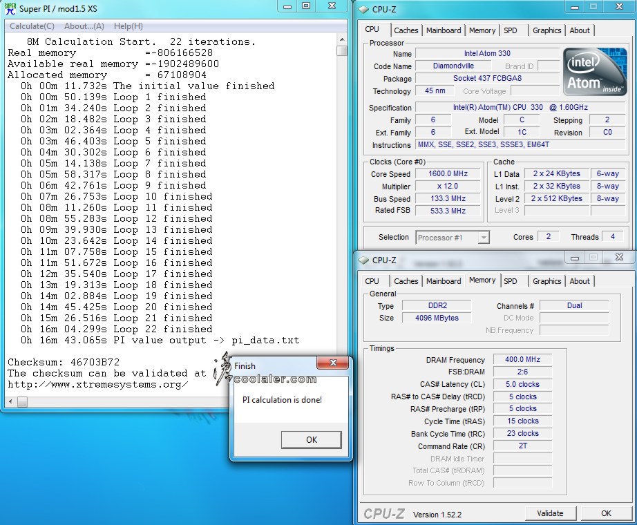The width and height of the screenshot is (637, 525).
Task: Click OK in the Finish dialog
Action: (312, 439)
